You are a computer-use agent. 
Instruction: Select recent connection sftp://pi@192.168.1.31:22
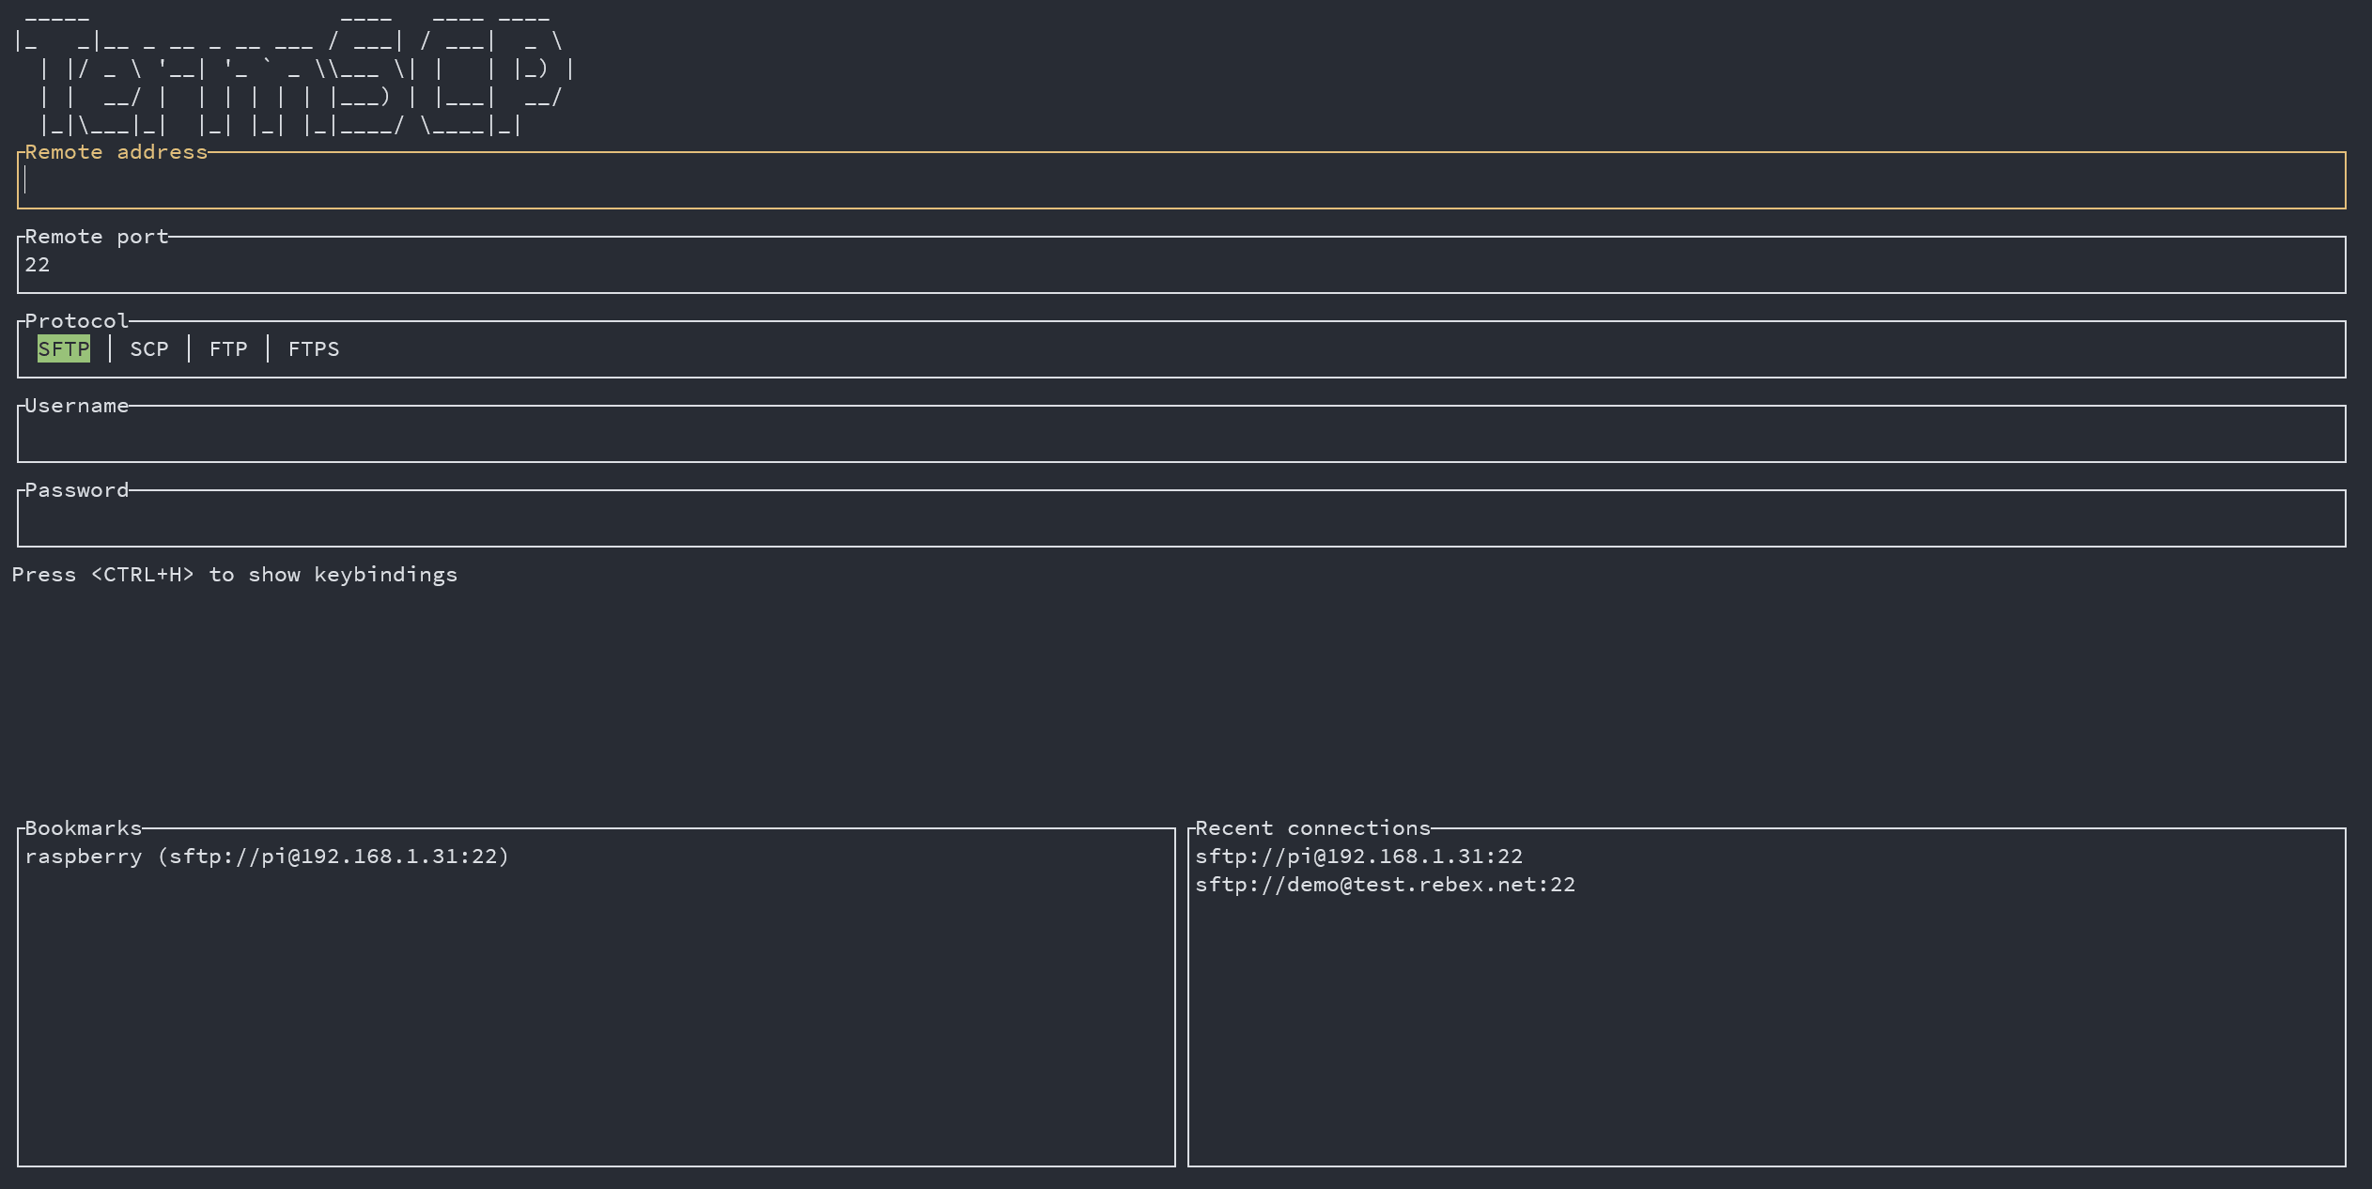pos(1357,857)
